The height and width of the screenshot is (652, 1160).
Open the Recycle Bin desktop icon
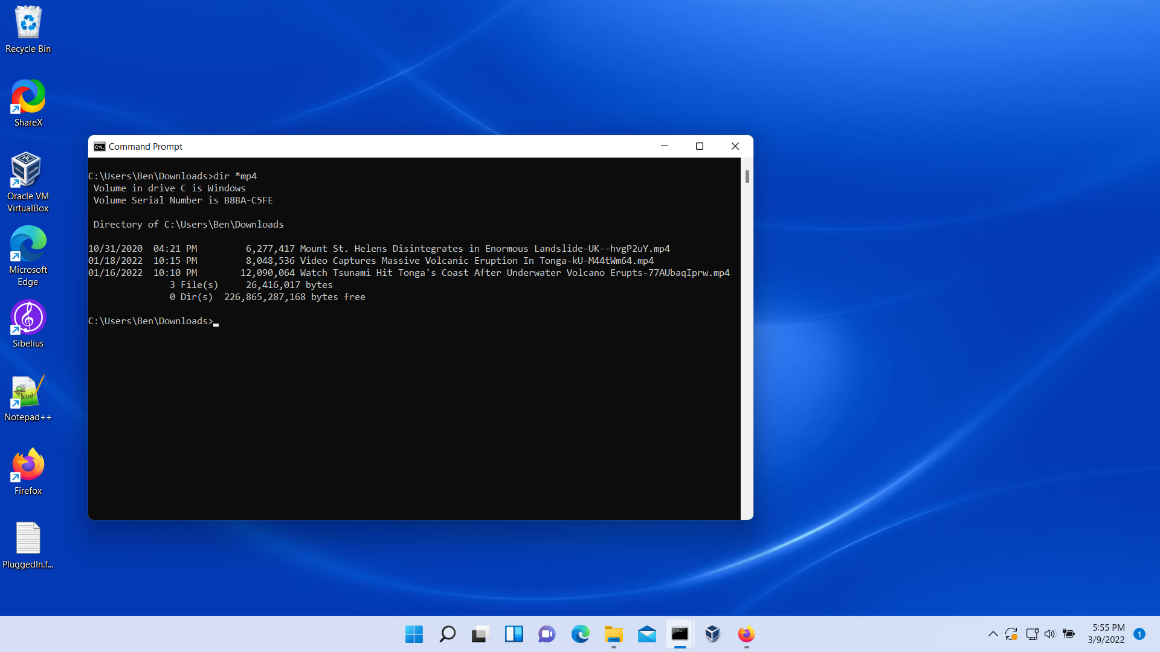point(28,24)
